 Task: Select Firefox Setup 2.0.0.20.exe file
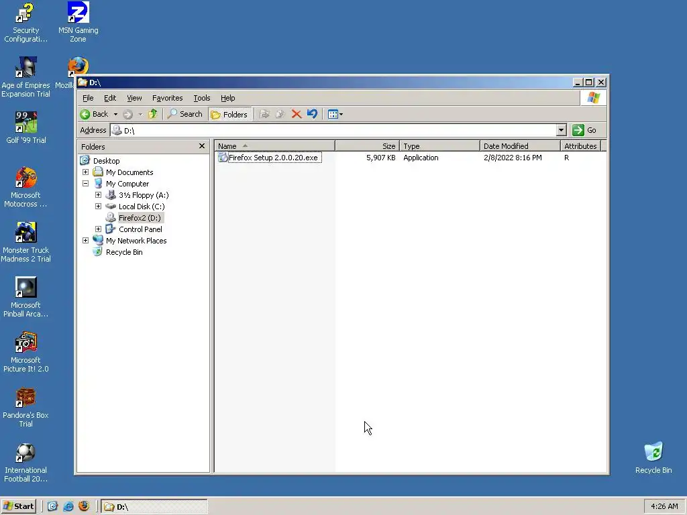coord(273,158)
